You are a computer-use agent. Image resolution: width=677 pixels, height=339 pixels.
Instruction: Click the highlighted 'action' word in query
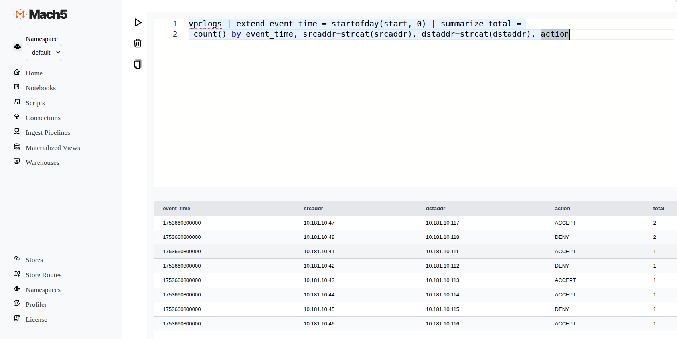[x=555, y=34]
